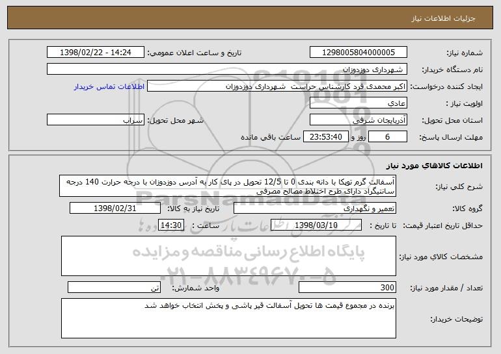Click the delivery province field آذربایجان شرقی
Viewport: 501px width, 354px height.
click(x=358, y=120)
